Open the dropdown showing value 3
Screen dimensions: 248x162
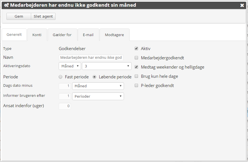pyautogui.click(x=107, y=66)
